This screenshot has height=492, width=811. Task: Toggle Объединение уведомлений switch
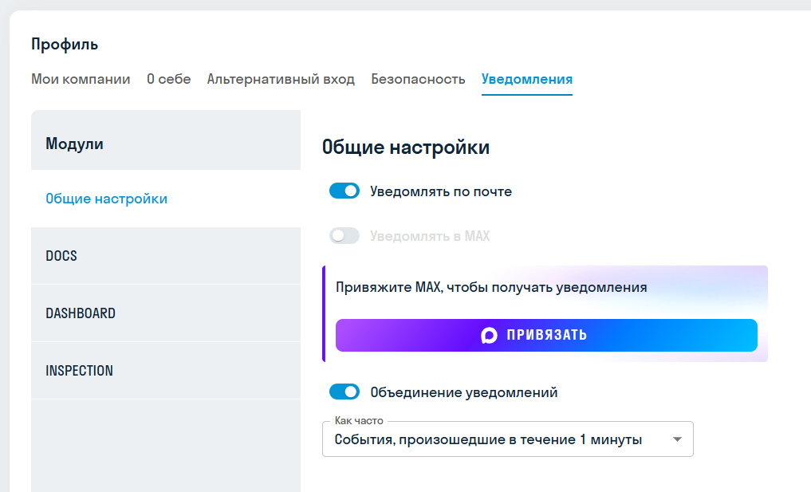click(x=344, y=392)
